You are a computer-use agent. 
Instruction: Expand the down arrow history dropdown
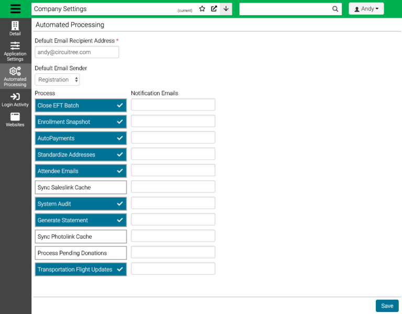(226, 9)
